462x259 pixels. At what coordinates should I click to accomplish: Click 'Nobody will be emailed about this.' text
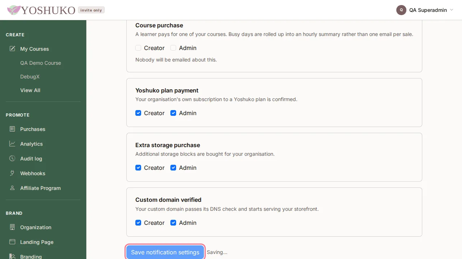click(176, 60)
